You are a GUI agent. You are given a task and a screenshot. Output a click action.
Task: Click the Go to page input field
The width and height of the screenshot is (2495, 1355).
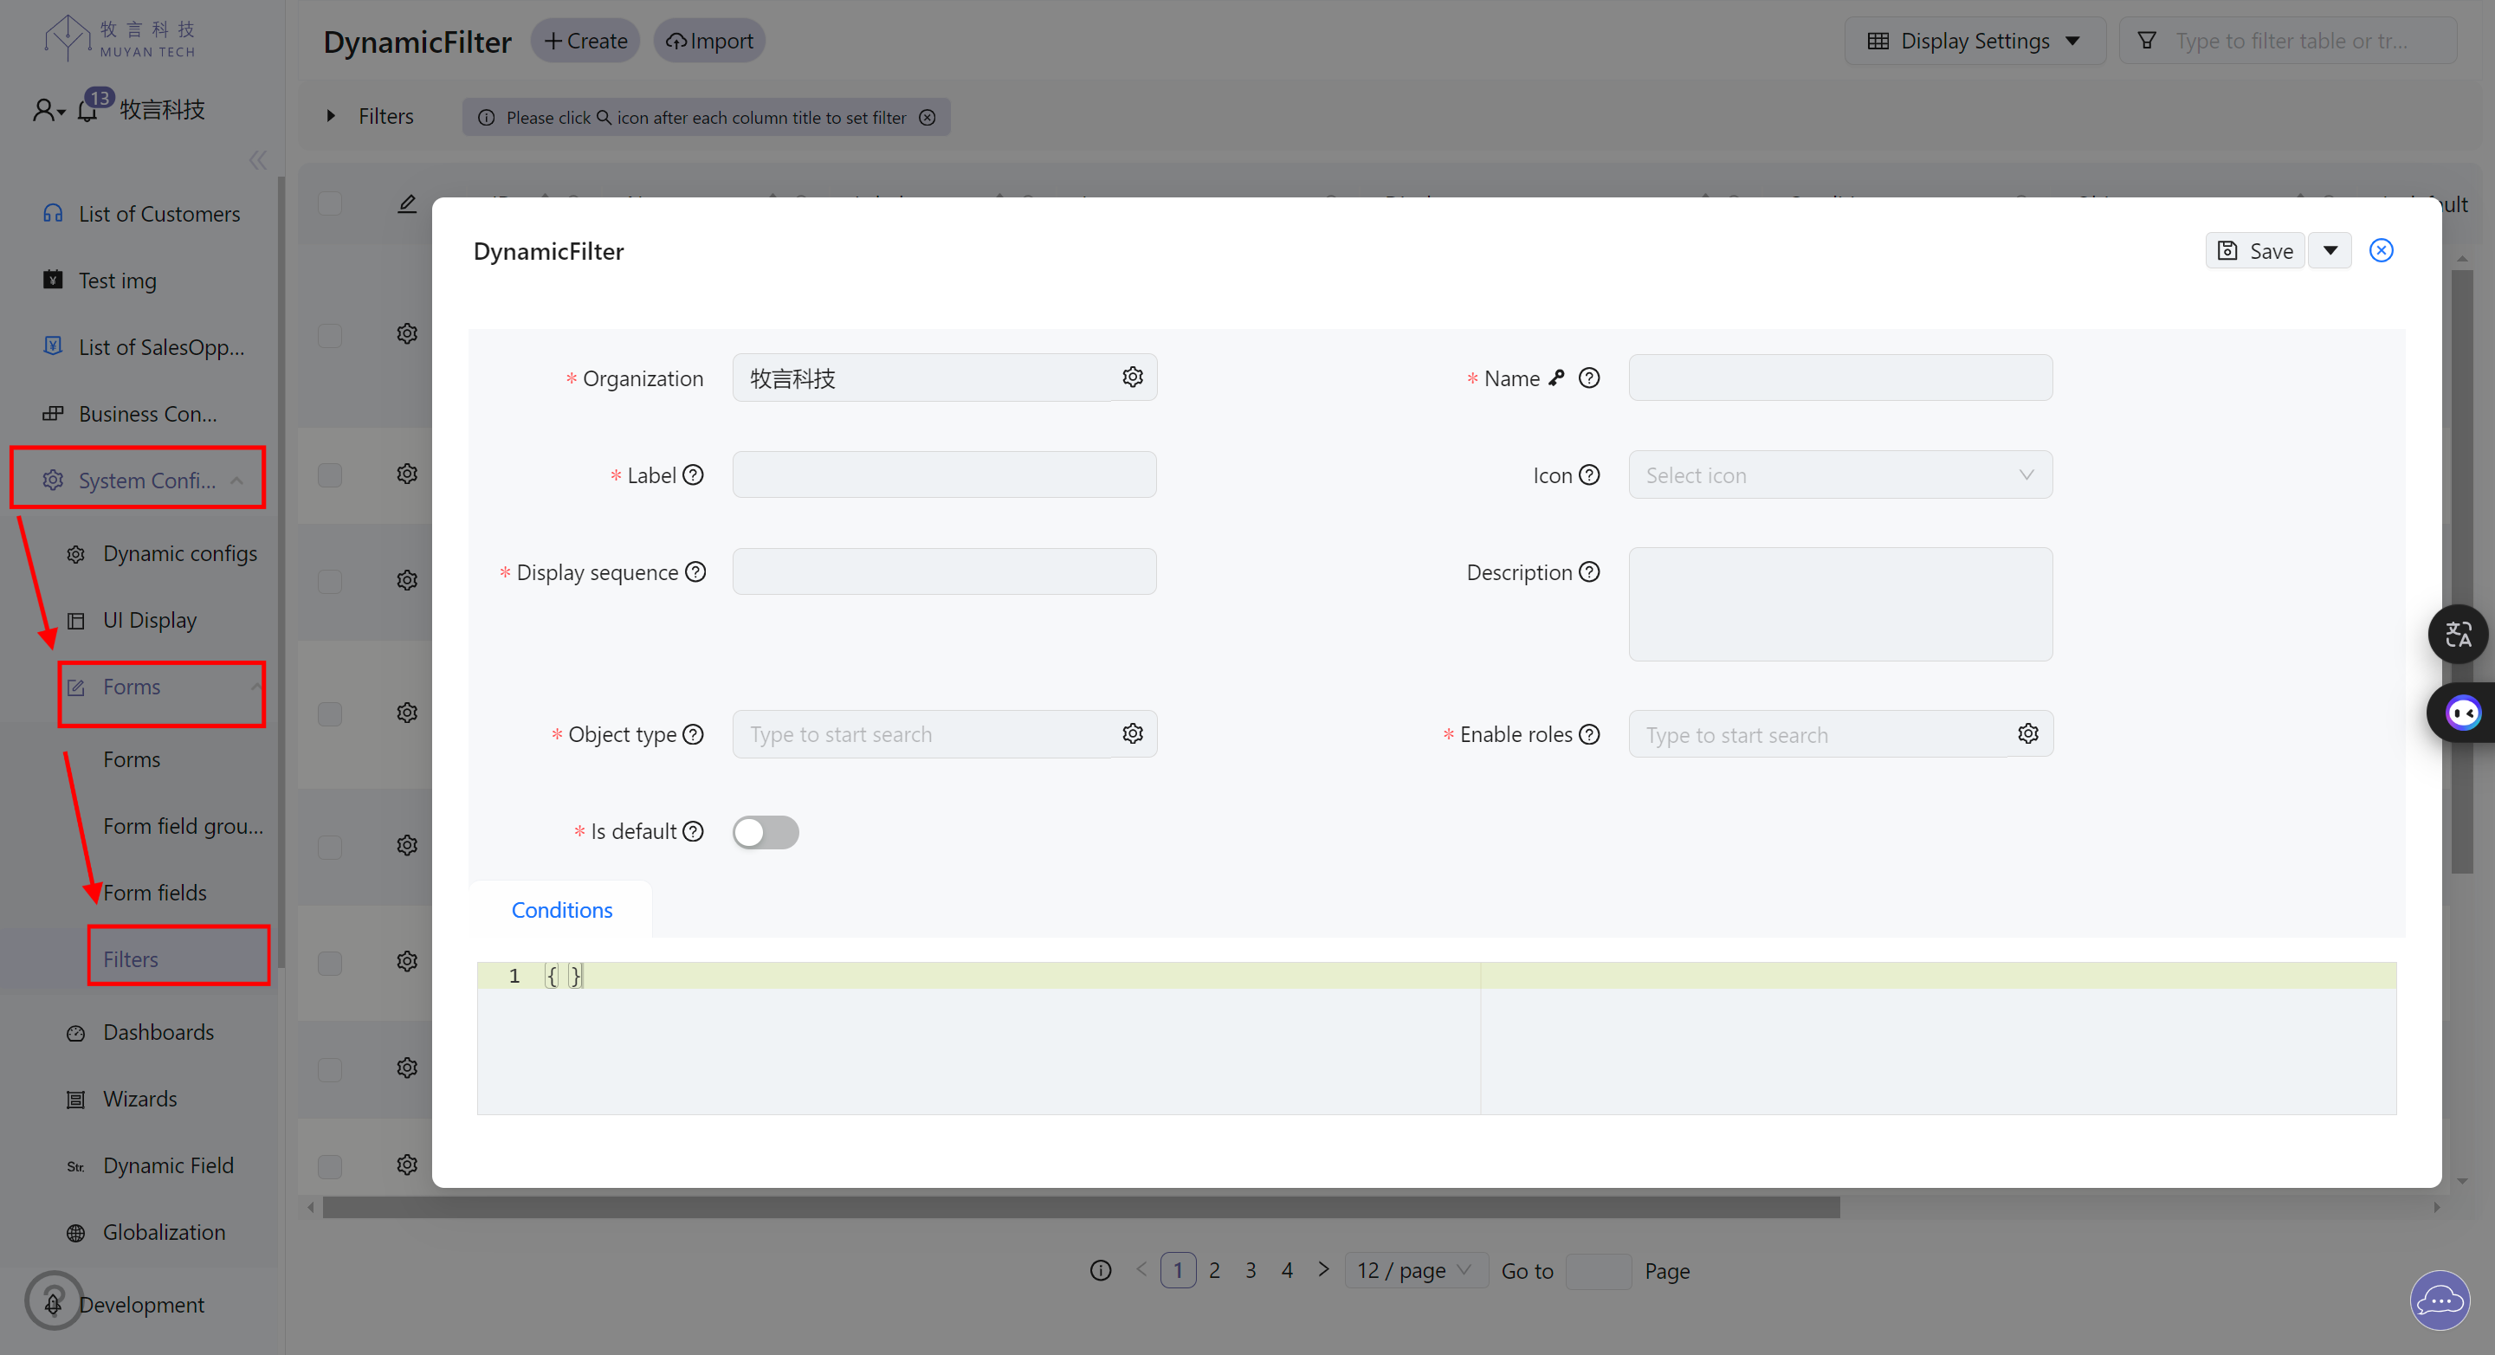click(1598, 1271)
